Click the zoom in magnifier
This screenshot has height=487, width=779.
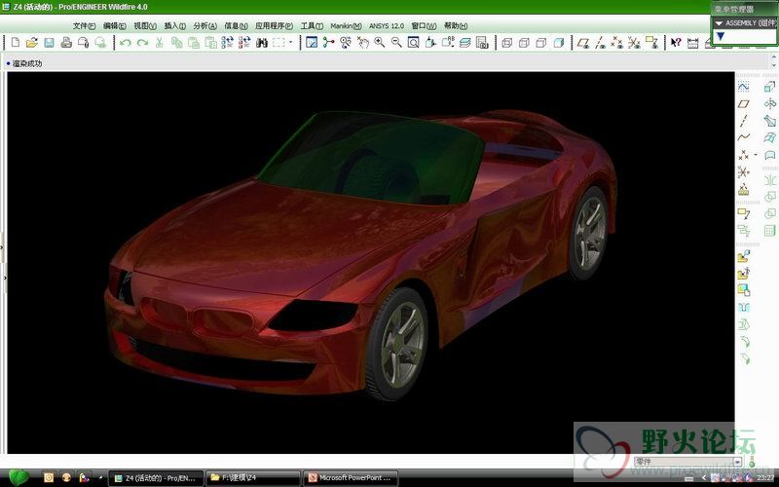380,43
